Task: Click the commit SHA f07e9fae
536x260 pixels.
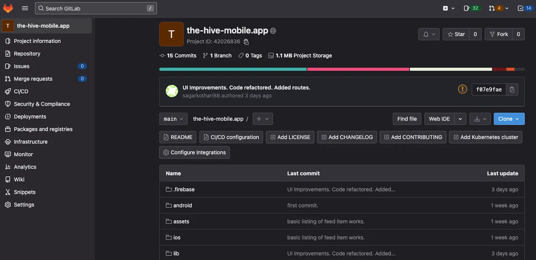Action: 489,90
